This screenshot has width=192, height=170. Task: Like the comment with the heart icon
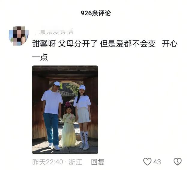click(147, 162)
